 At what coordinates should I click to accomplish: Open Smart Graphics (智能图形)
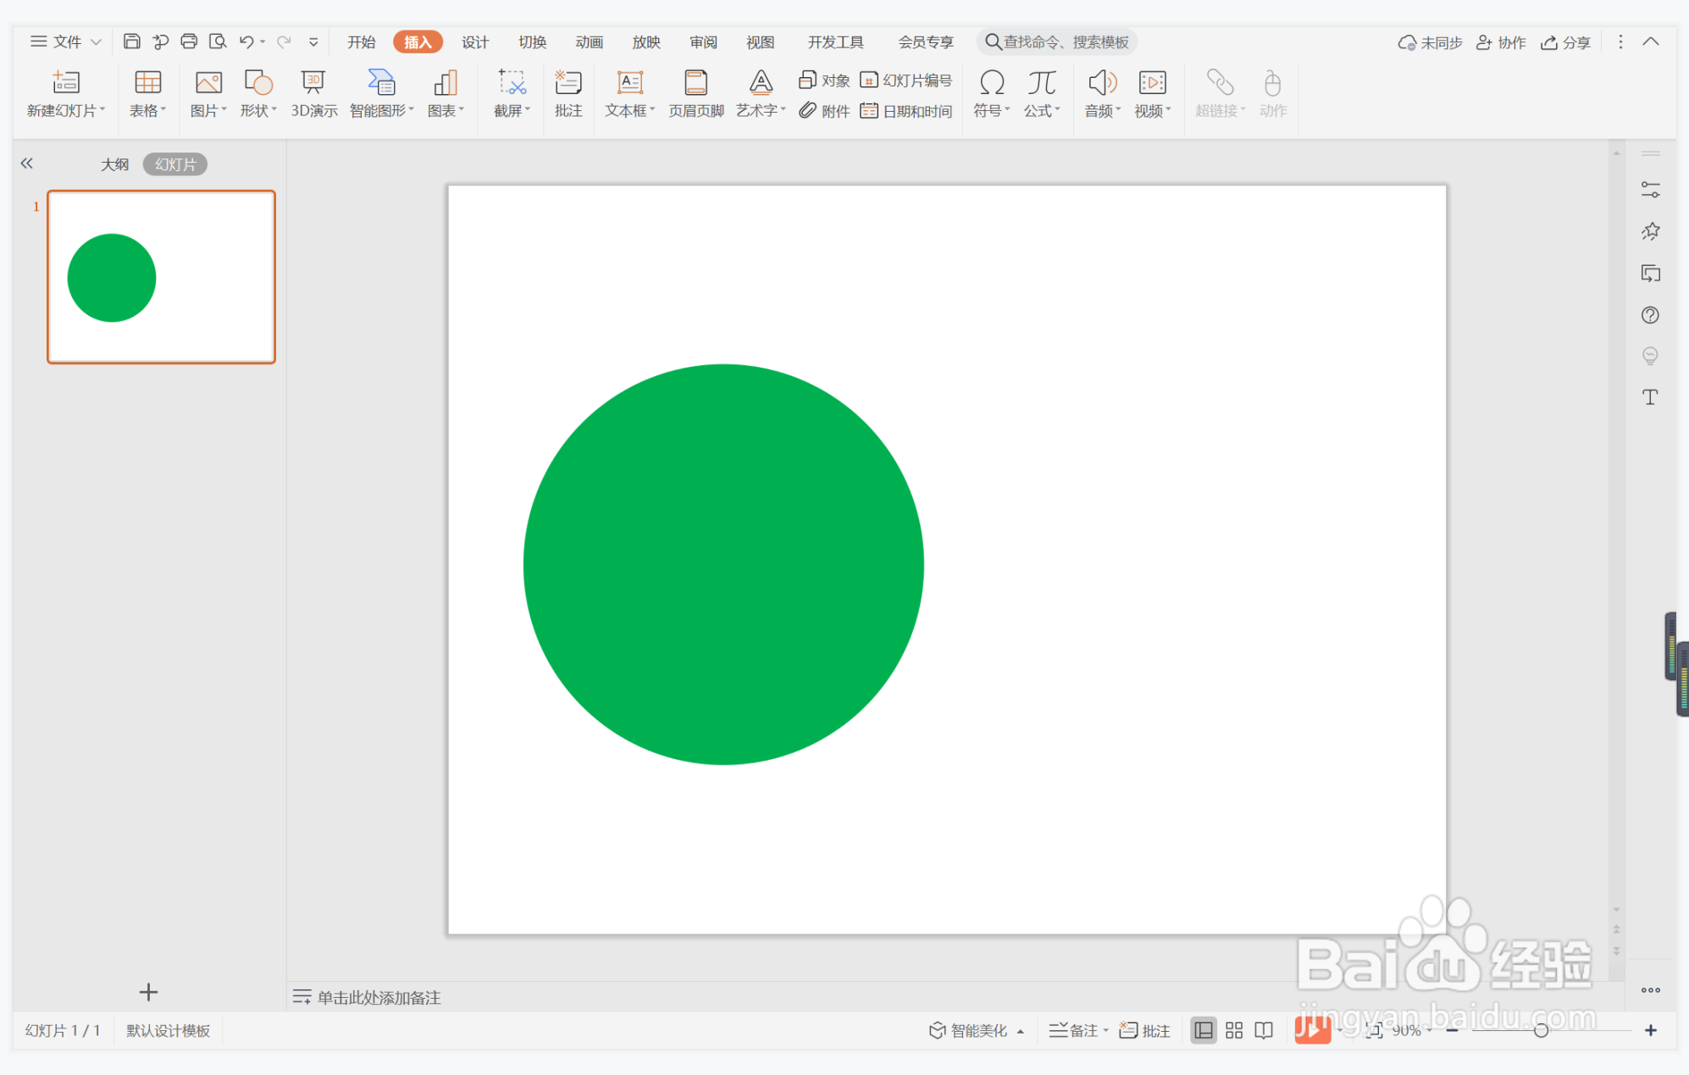tap(381, 94)
